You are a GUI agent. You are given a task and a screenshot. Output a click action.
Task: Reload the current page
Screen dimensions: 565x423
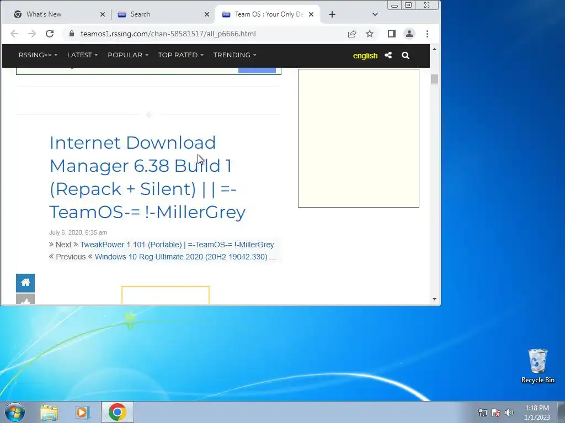(x=50, y=34)
